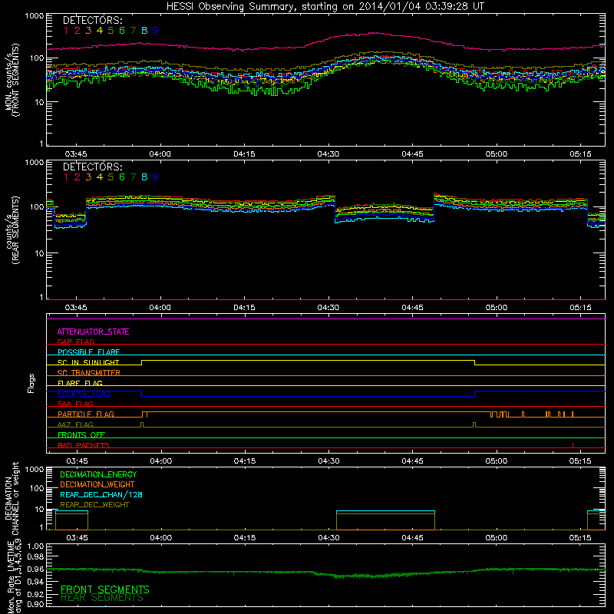Click FRONT SEGMENTS label in livetime plot
Viewport: 614px width, 614px height.
[x=105, y=589]
